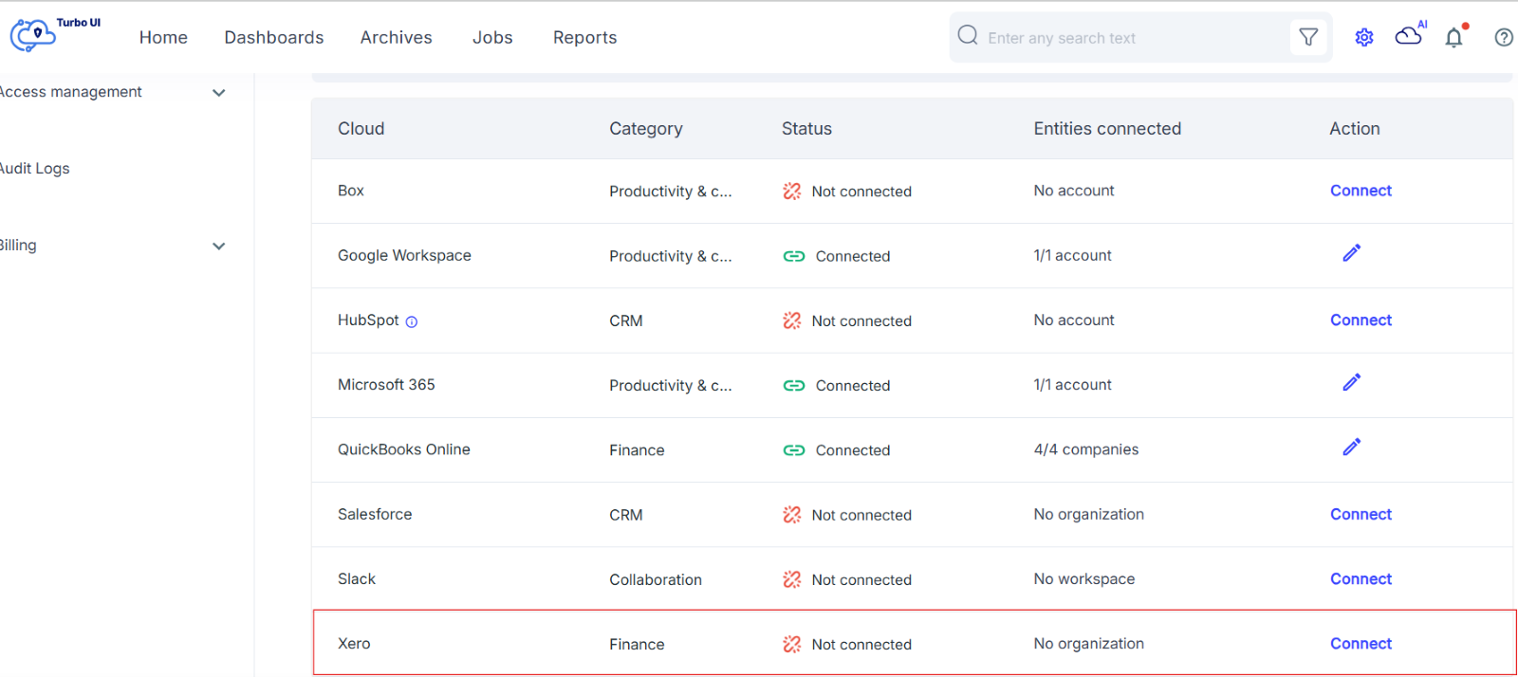Screen dimensions: 1518x677
Task: Open the help question mark icon
Action: pos(1504,37)
